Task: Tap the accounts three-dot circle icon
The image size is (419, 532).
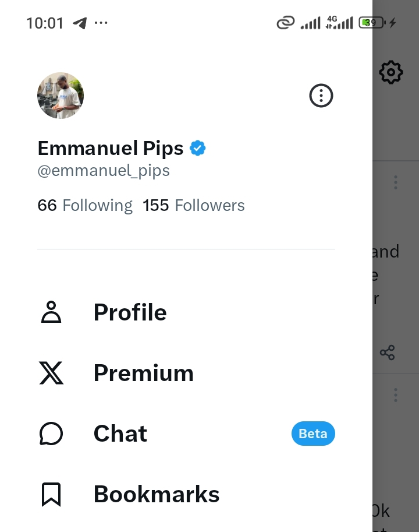Action: (x=321, y=96)
